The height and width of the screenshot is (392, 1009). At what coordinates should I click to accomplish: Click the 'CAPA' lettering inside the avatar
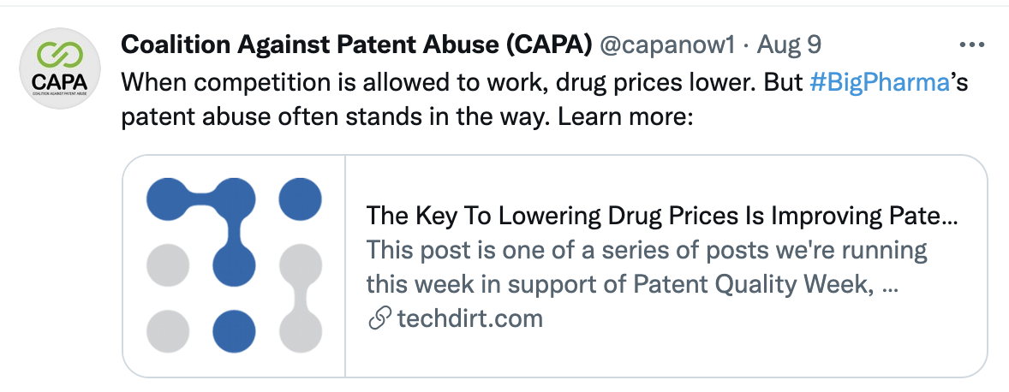60,82
